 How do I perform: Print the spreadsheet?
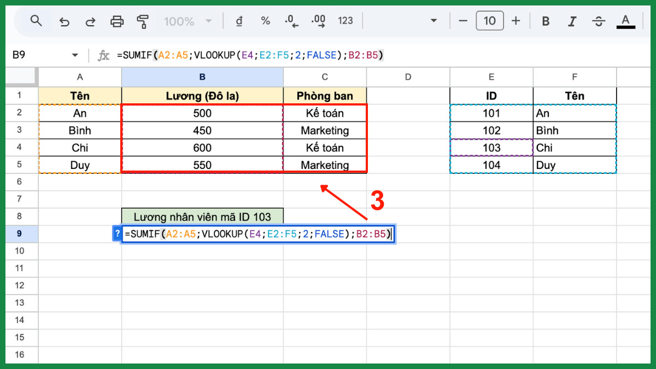(x=117, y=21)
